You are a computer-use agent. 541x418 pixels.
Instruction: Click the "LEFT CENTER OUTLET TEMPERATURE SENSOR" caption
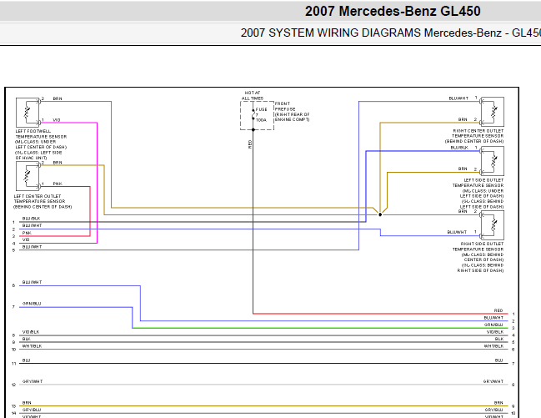pos(43,201)
